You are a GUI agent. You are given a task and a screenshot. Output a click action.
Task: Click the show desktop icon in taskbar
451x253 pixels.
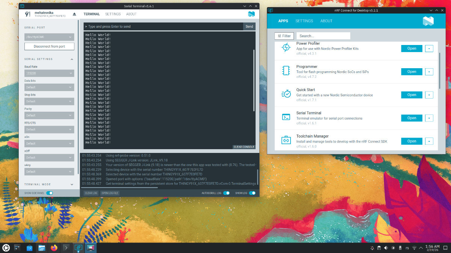click(x=445, y=248)
